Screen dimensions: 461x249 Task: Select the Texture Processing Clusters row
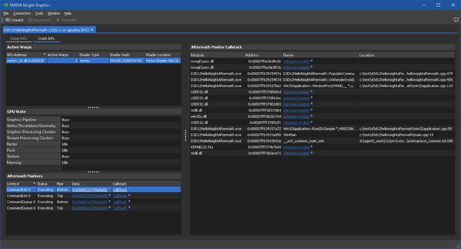point(93,138)
